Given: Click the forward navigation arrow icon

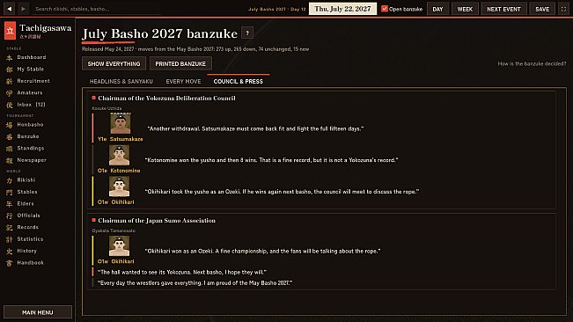Looking at the screenshot, I should (x=23, y=9).
